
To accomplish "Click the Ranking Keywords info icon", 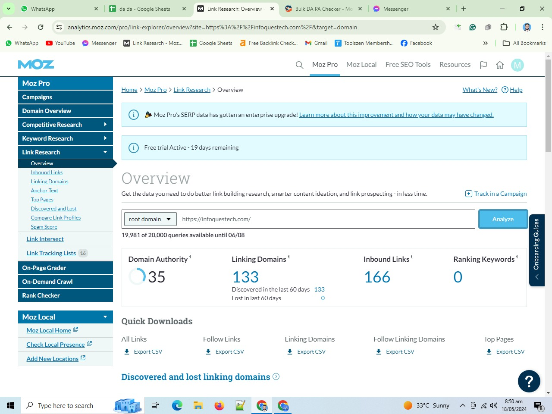I will tap(517, 257).
